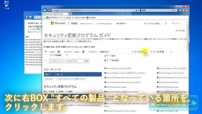
Task: Toggle Microsoft Surface Book 2 product option
Action: pos(168,82)
